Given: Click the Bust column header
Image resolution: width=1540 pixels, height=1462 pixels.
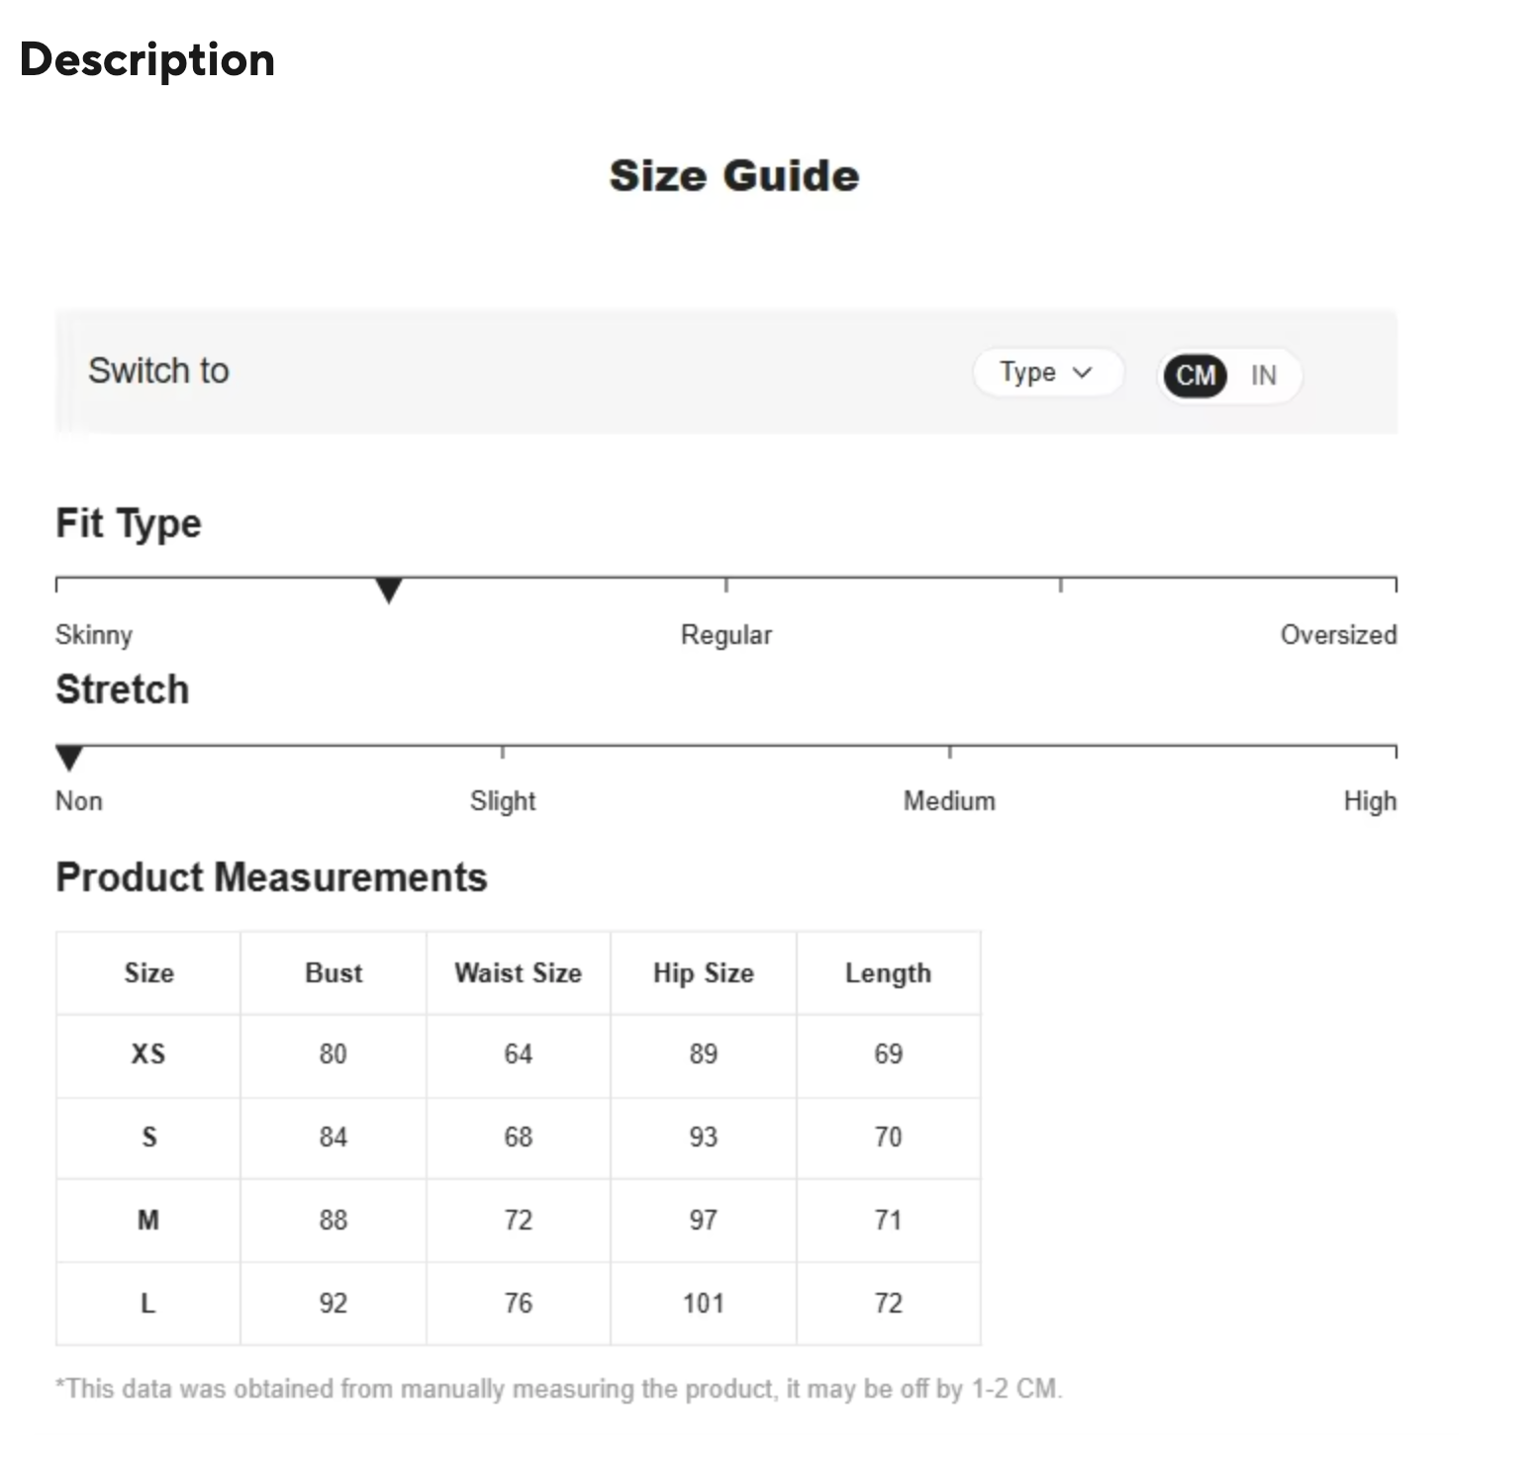Looking at the screenshot, I should [334, 973].
